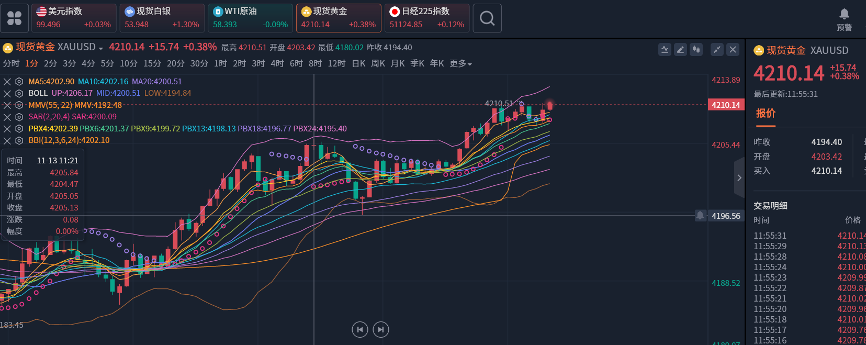This screenshot has height=345, width=866.
Task: Collapse the chart using shrink arrows icon
Action: click(717, 50)
